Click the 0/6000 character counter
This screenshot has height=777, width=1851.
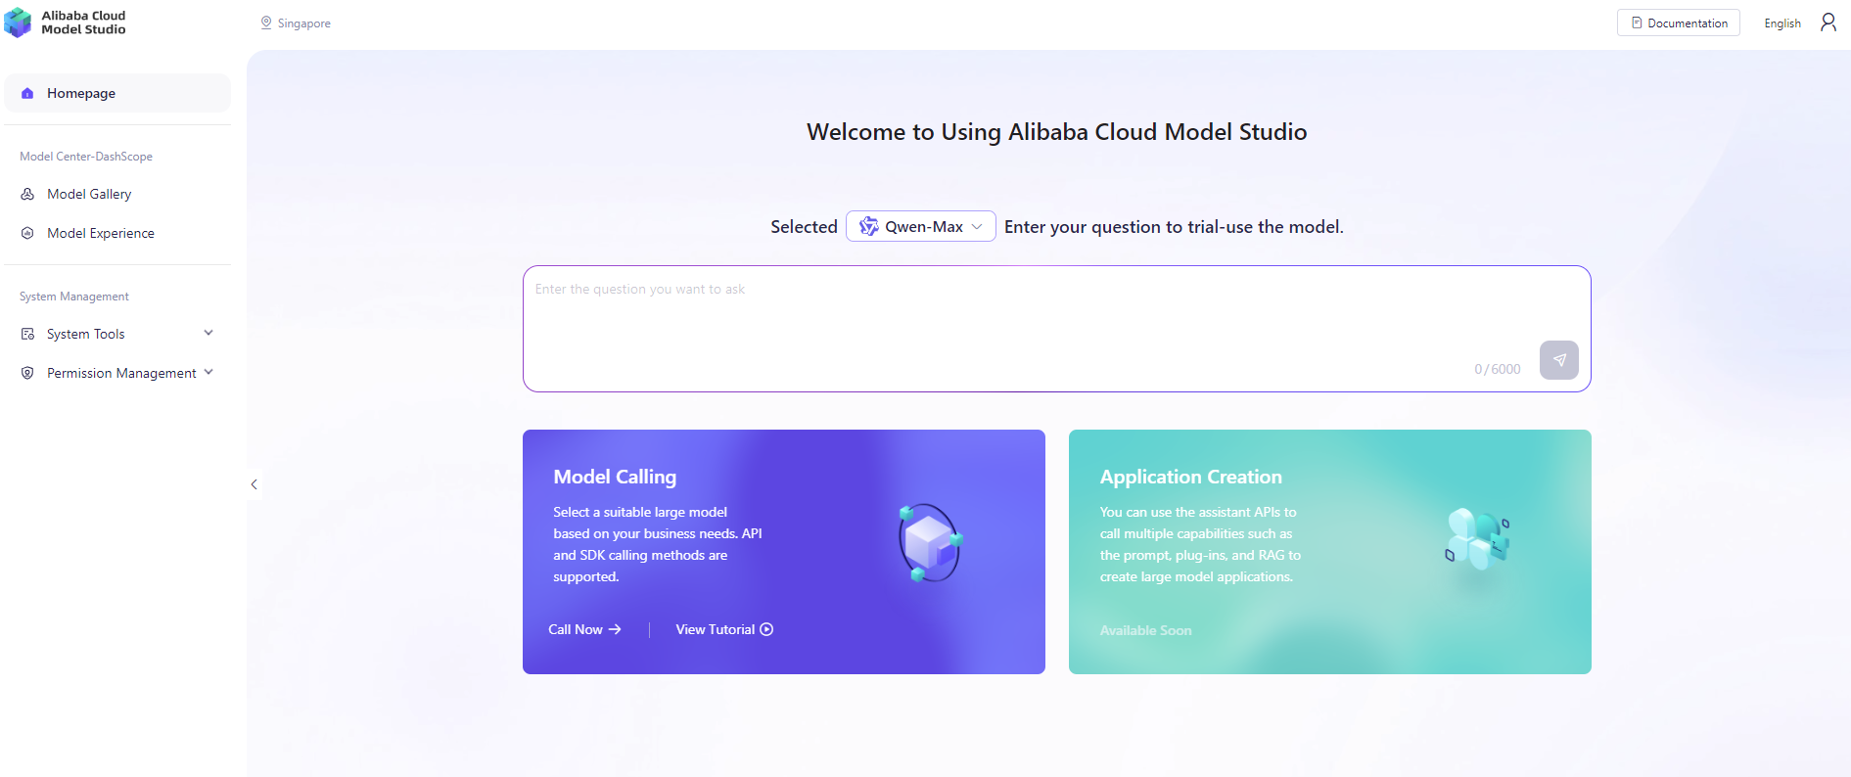coord(1498,369)
